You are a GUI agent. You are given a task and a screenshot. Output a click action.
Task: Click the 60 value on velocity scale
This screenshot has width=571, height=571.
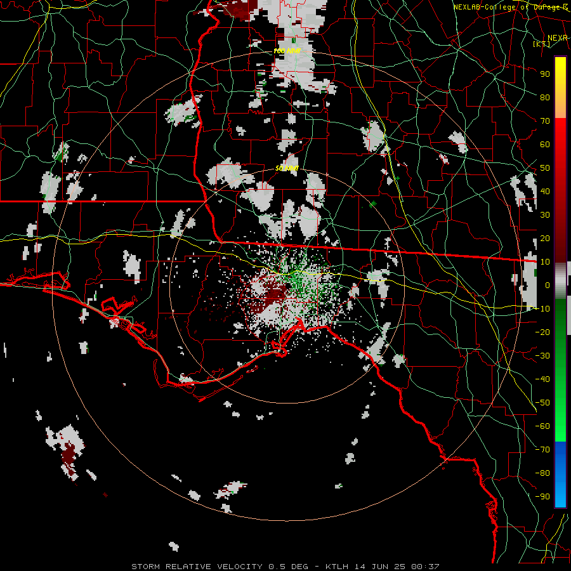(x=545, y=145)
